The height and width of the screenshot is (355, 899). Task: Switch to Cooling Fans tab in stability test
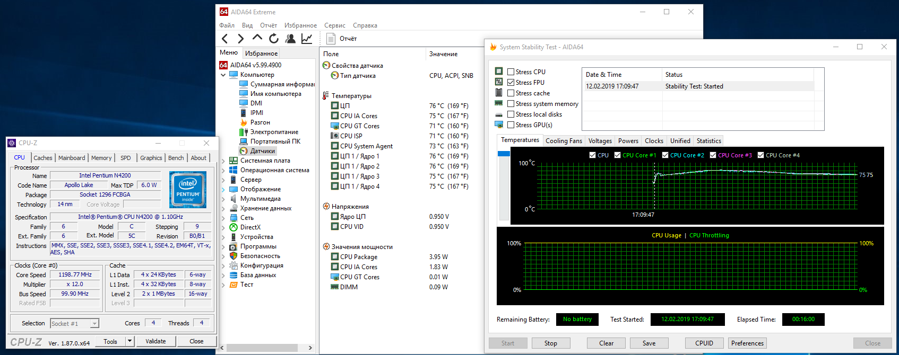[564, 141]
